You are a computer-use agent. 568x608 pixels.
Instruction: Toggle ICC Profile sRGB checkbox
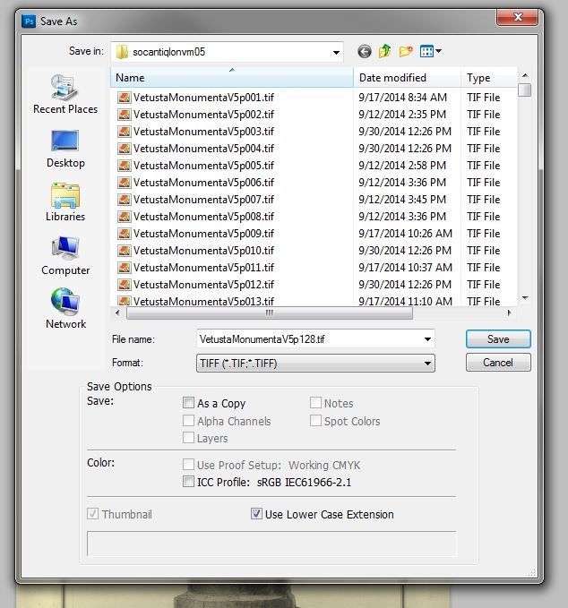tap(189, 482)
